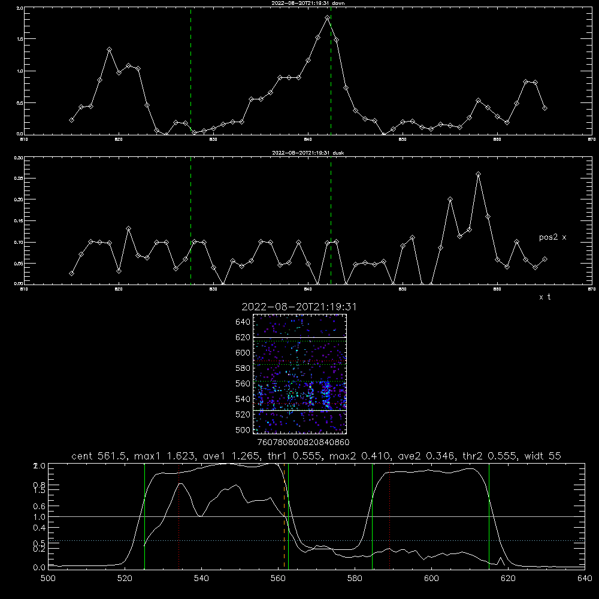This screenshot has height=599, width=599.
Task: Click the 640 label on the heatmap y-axis
Action: (x=243, y=322)
